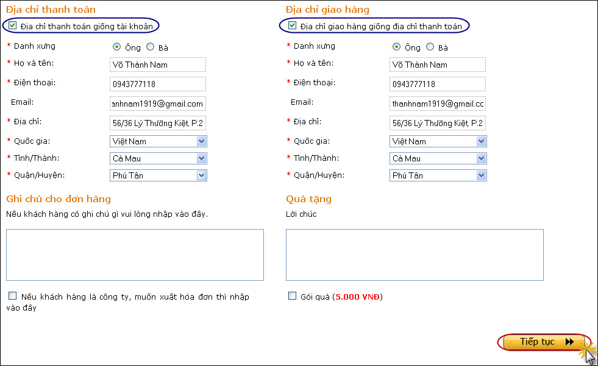Tick the company invoice checkbox
The width and height of the screenshot is (598, 366).
13,296
